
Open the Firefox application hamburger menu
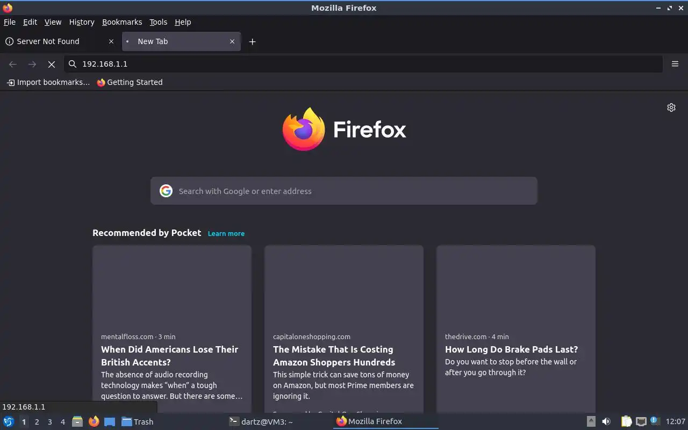click(675, 64)
